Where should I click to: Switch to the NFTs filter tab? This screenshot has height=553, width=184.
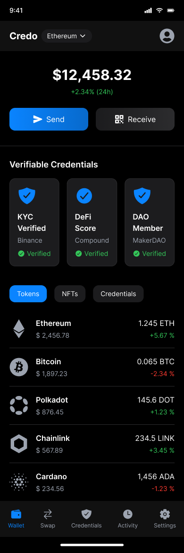70,294
